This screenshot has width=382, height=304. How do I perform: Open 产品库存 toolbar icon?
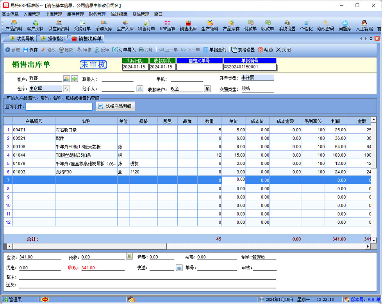pyautogui.click(x=231, y=26)
